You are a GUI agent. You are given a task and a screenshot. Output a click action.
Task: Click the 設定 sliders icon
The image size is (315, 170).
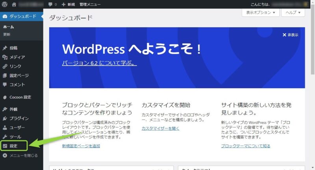[5, 146]
